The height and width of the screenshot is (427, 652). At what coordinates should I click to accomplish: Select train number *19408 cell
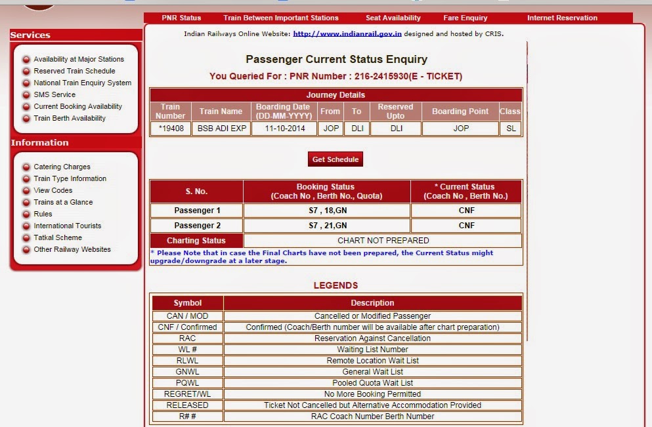[x=171, y=129]
